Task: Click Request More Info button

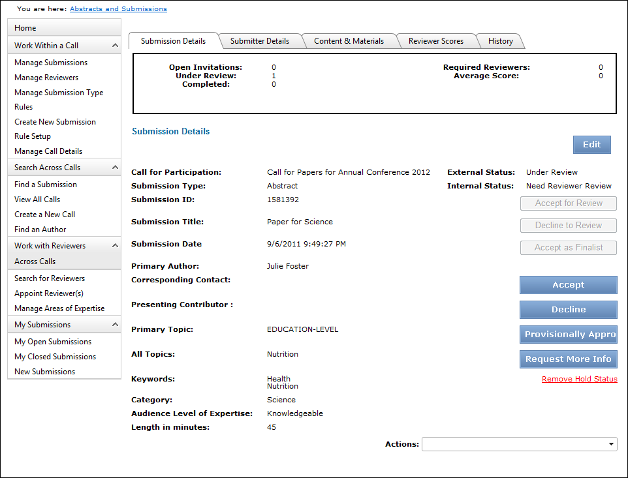Action: 568,359
